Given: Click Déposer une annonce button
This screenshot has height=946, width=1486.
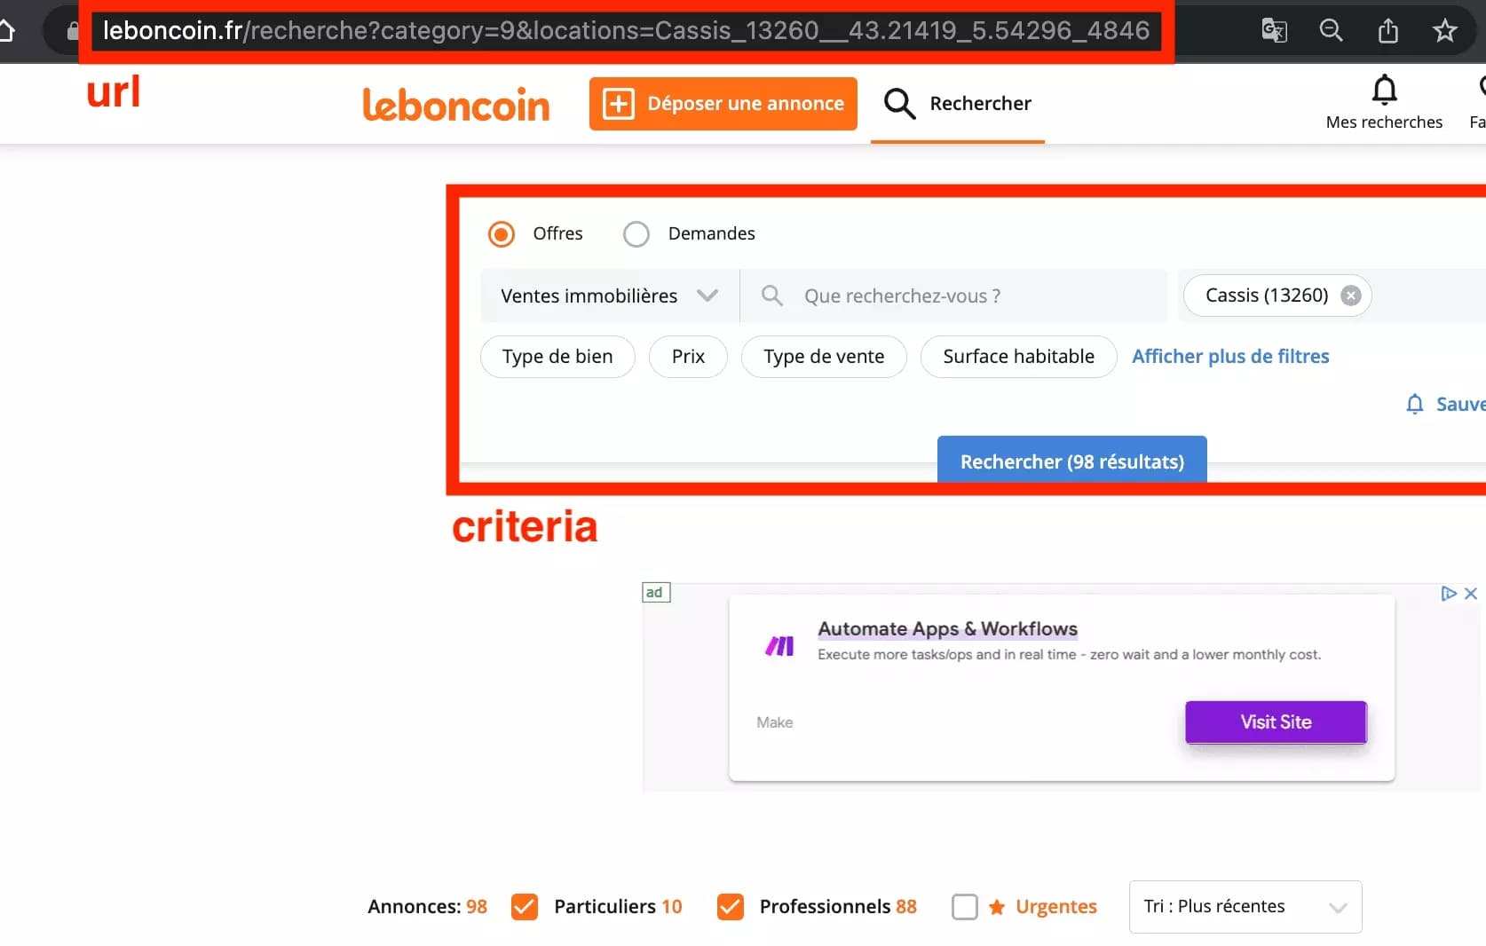Looking at the screenshot, I should [x=723, y=104].
